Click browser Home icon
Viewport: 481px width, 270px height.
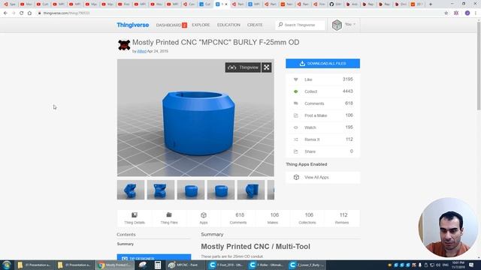click(29, 13)
